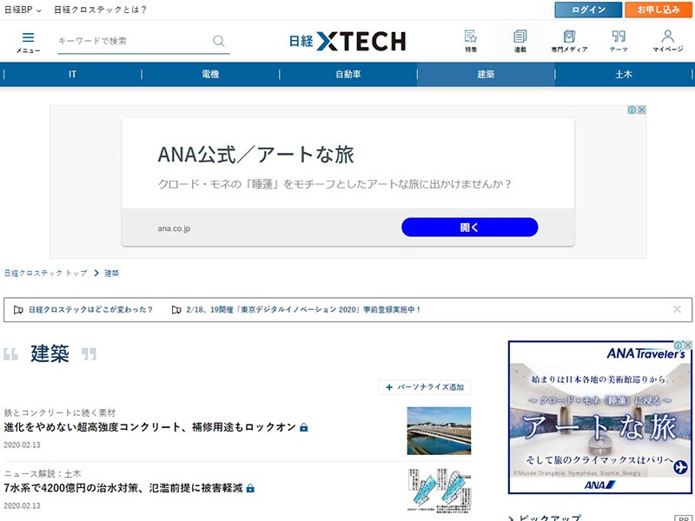
Task: Click the lock icon beside 超高強度コンクリート headline
Action: (x=303, y=427)
